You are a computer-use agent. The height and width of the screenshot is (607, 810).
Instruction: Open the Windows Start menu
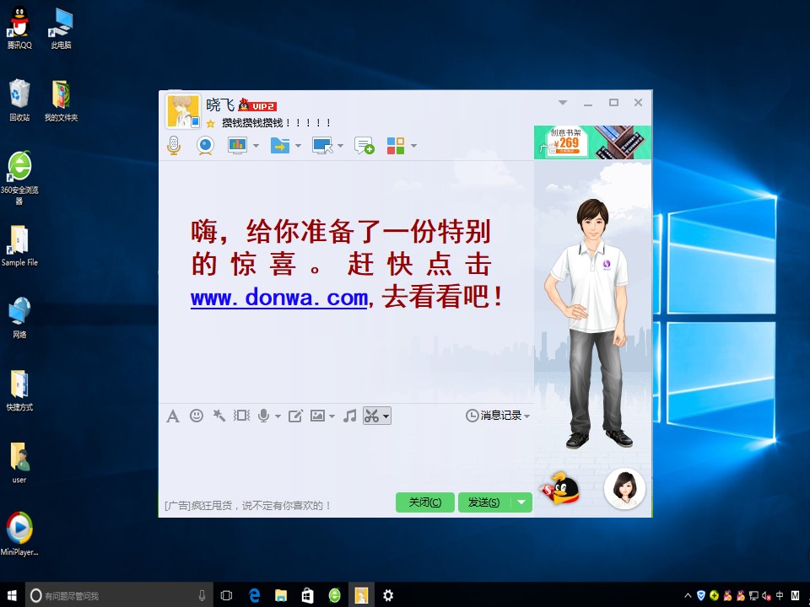click(x=11, y=595)
